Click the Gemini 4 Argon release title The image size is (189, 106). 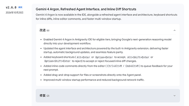[86, 9]
